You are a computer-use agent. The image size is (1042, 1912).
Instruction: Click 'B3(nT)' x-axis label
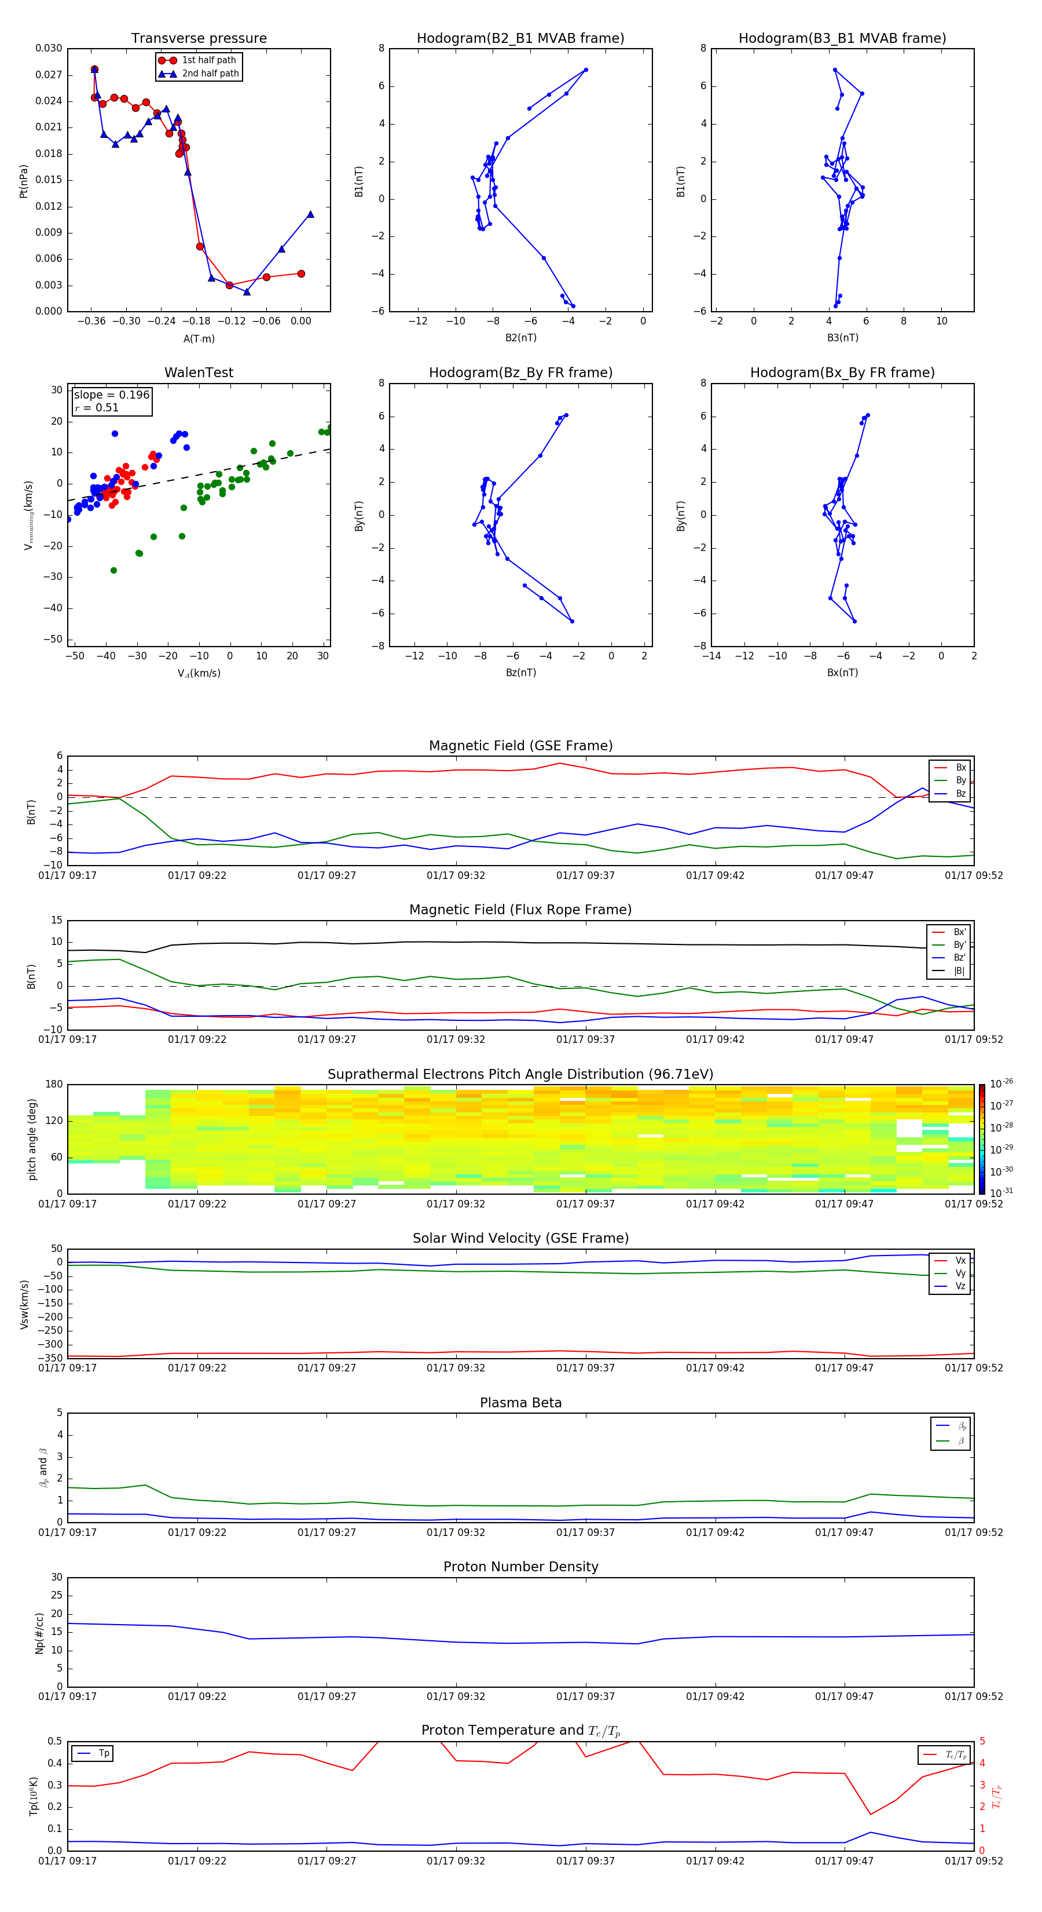(842, 338)
